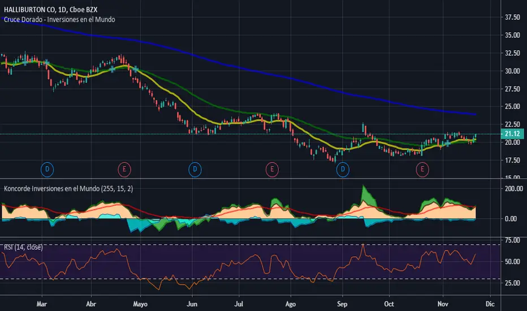Click the Jun label on time axis

coord(192,304)
